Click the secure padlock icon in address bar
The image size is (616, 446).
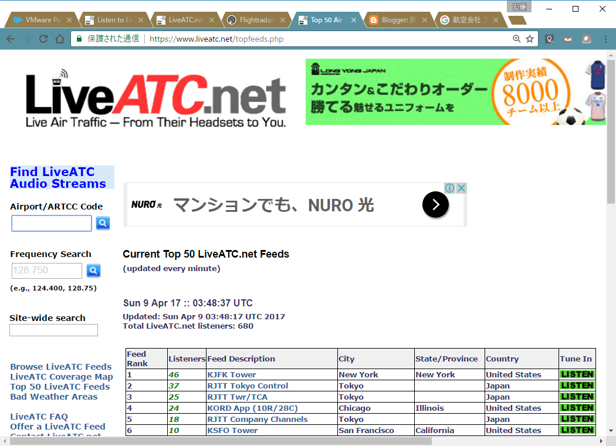(x=78, y=39)
